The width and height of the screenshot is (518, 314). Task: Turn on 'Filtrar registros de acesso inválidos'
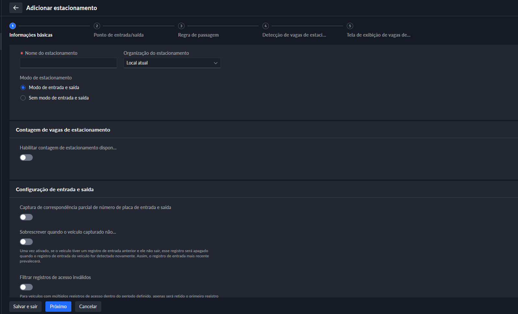26,287
